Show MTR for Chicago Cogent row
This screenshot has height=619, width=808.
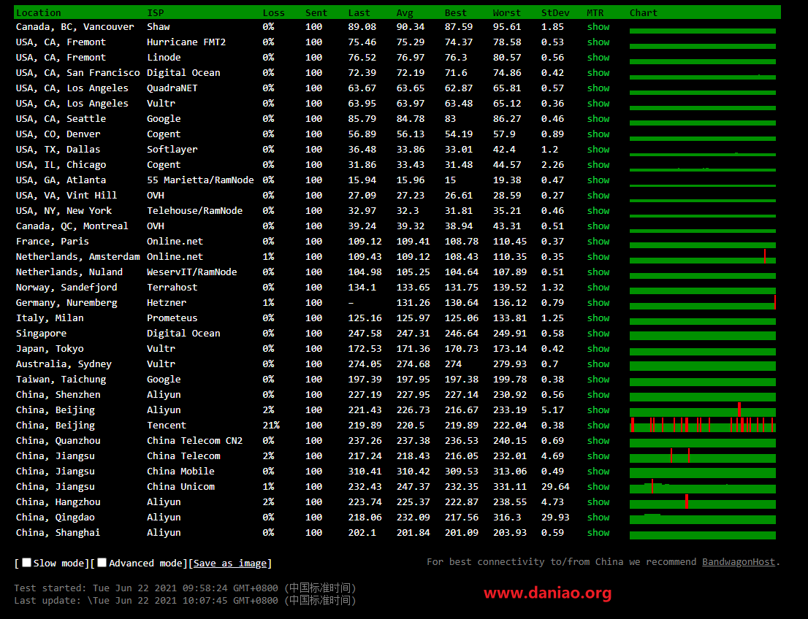[598, 165]
